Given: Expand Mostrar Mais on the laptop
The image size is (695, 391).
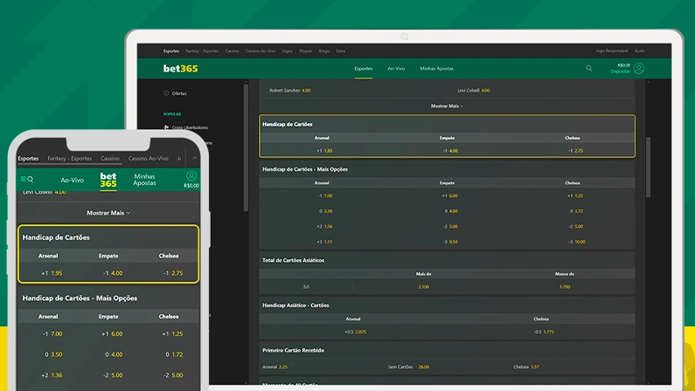Looking at the screenshot, I should (447, 106).
